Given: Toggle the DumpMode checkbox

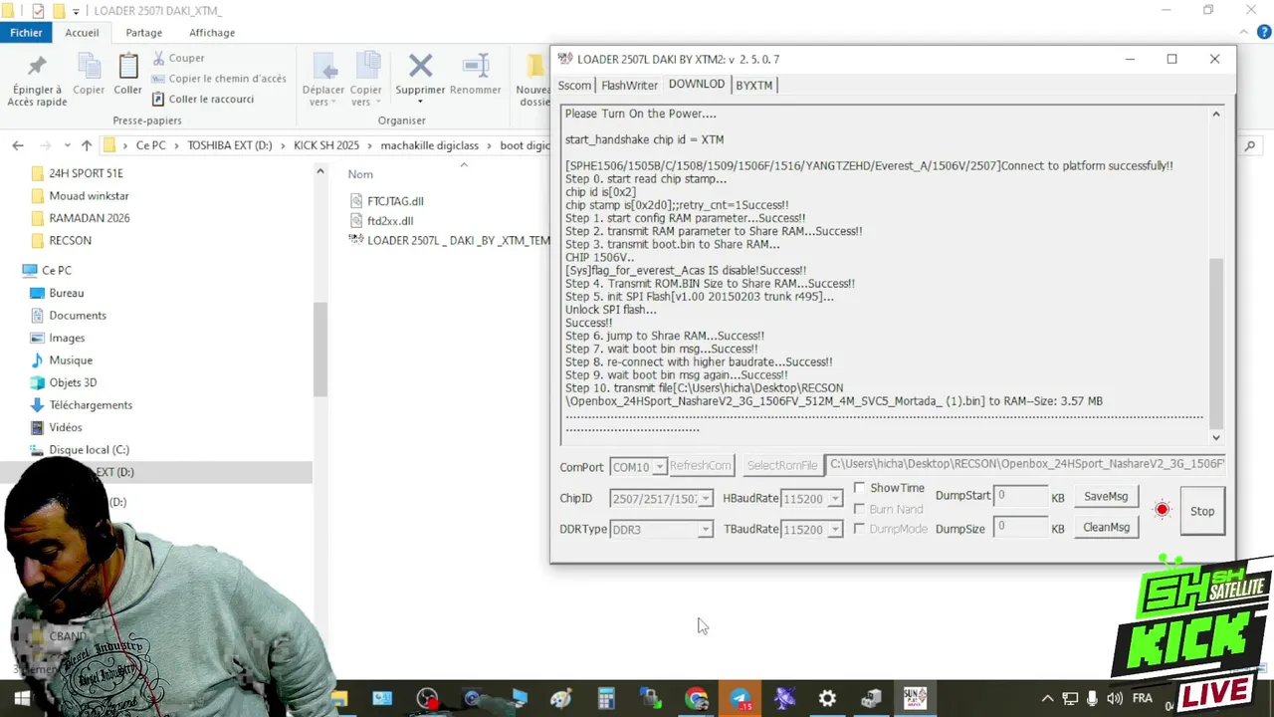Looking at the screenshot, I should 860,529.
